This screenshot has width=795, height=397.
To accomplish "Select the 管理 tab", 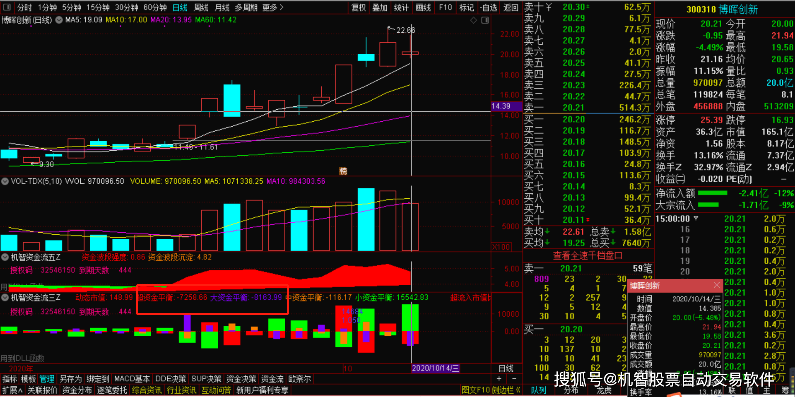I will click(x=47, y=379).
